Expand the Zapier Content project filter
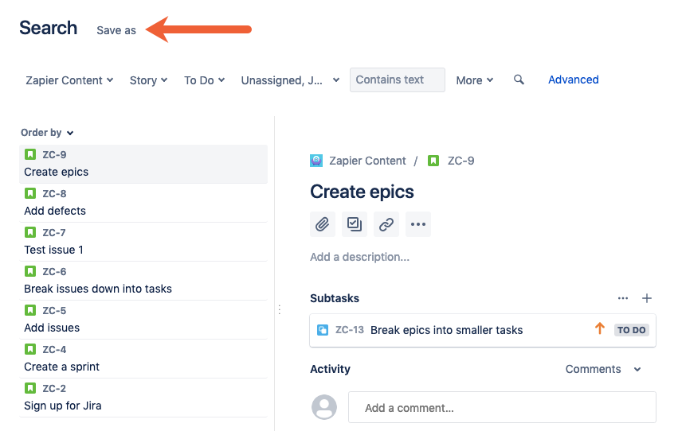678x431 pixels. coord(69,80)
